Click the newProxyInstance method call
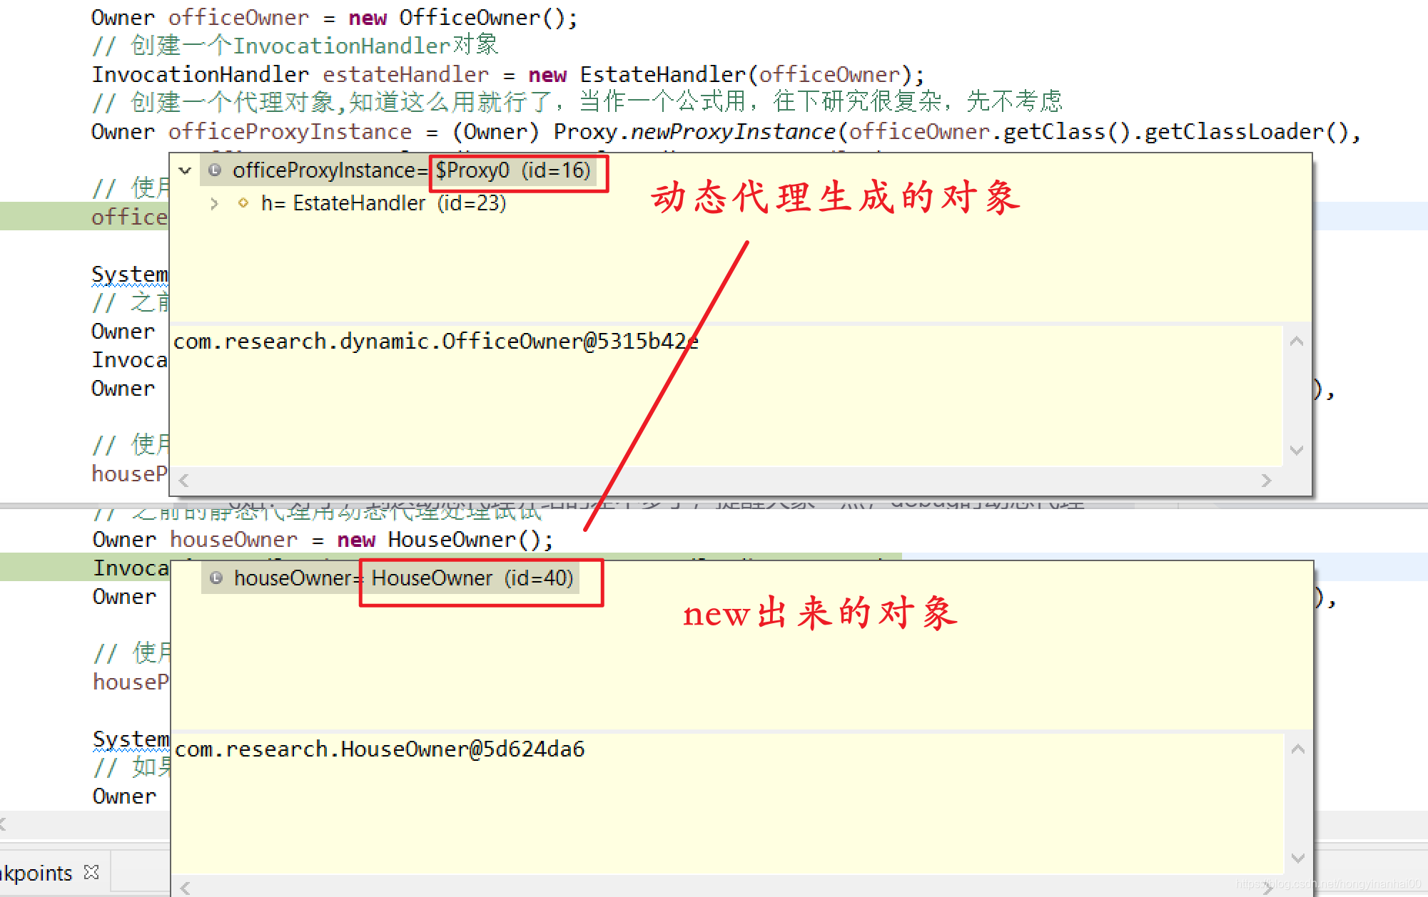This screenshot has height=897, width=1428. [x=732, y=132]
